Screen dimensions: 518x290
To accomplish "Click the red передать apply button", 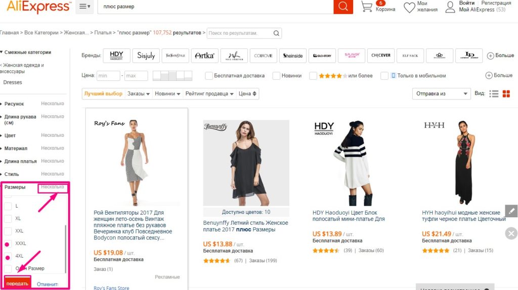I will point(17,283).
